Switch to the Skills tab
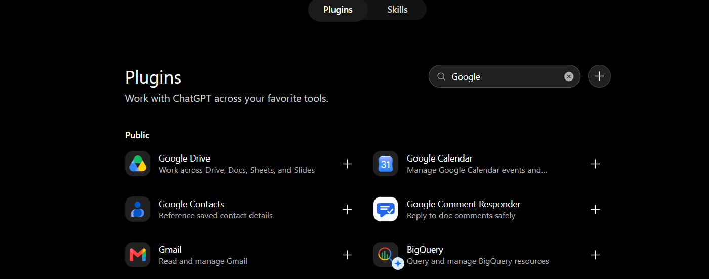 pyautogui.click(x=397, y=10)
